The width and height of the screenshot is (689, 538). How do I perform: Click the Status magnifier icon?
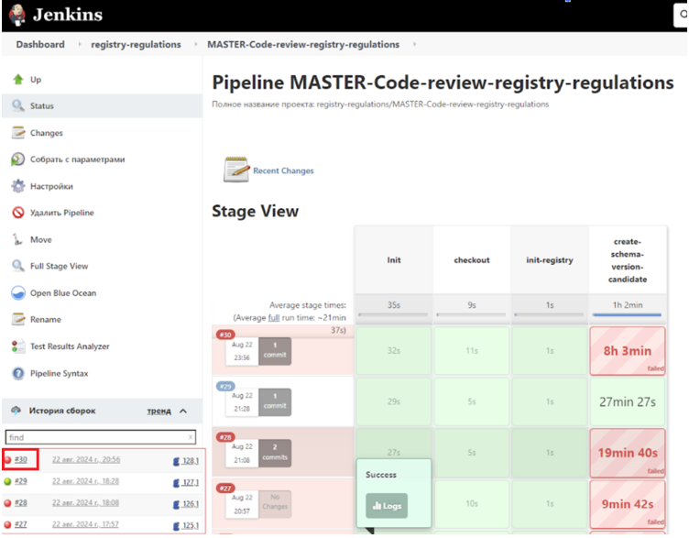pyautogui.click(x=18, y=105)
